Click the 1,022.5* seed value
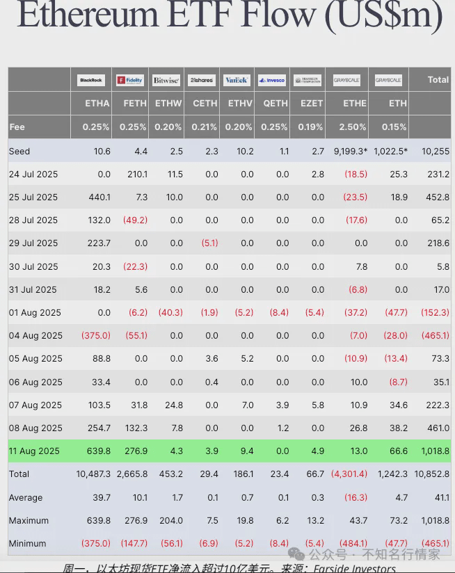Viewport: 455px width, 573px height. coord(390,152)
